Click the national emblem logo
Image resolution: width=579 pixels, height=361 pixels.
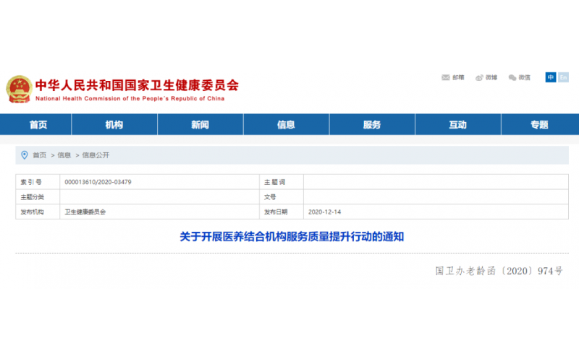click(x=19, y=89)
